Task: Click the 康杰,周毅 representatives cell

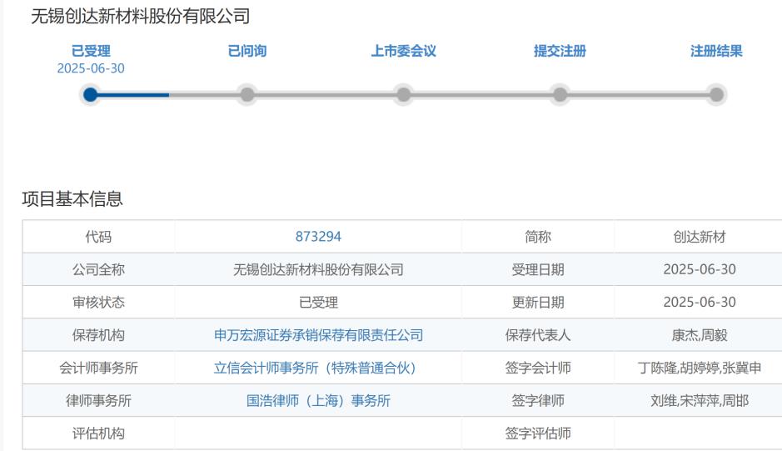Action: point(700,335)
